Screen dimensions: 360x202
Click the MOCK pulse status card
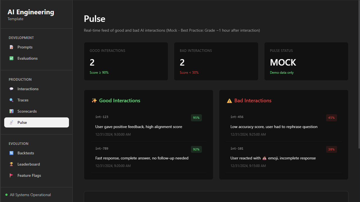pyautogui.click(x=306, y=61)
